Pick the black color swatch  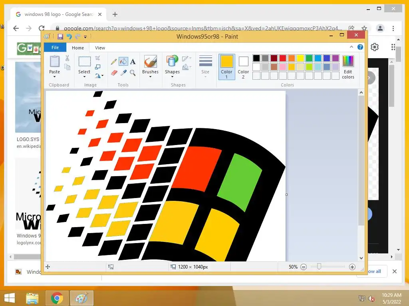[256, 58]
